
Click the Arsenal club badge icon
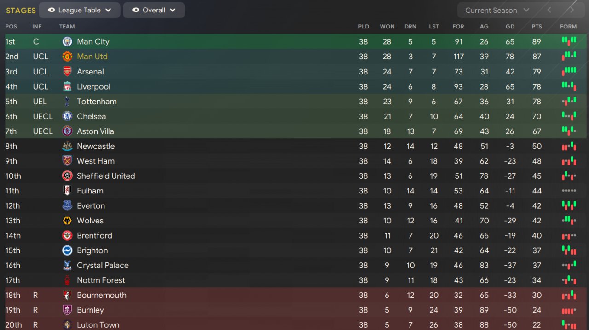67,72
